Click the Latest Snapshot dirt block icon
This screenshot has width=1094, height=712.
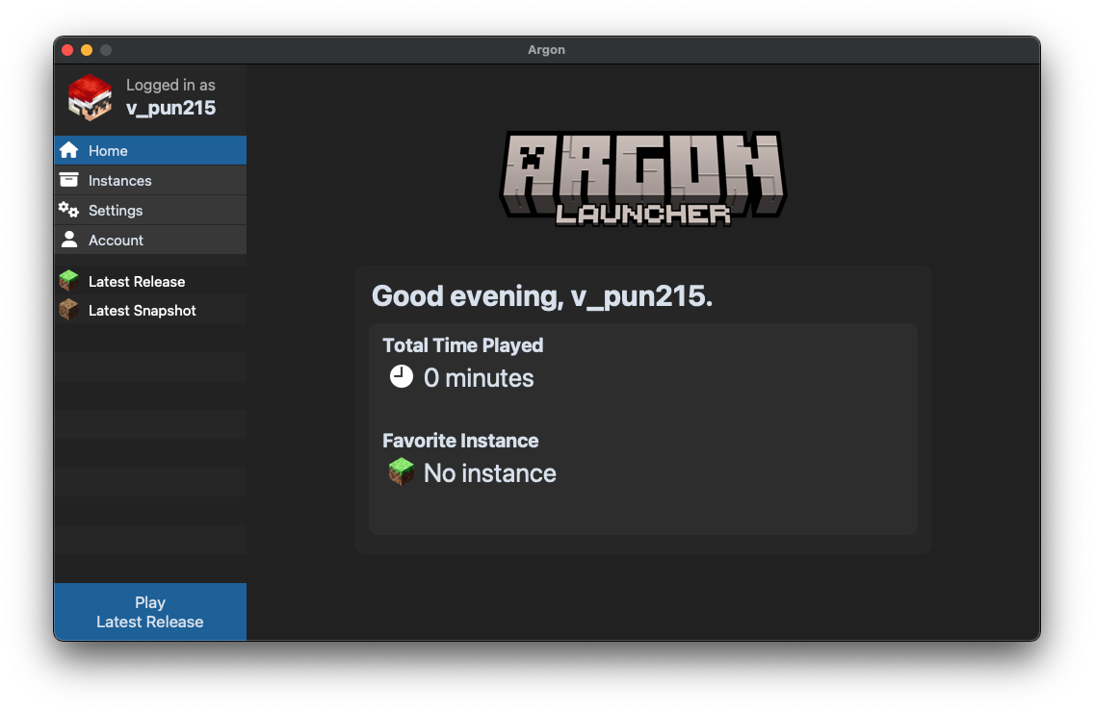tap(68, 310)
